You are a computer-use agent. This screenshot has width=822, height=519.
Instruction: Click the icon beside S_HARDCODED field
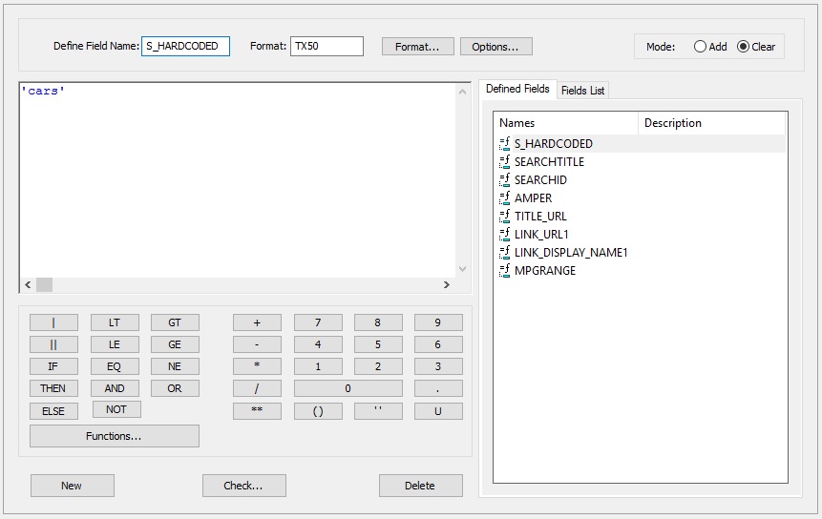[x=505, y=144]
